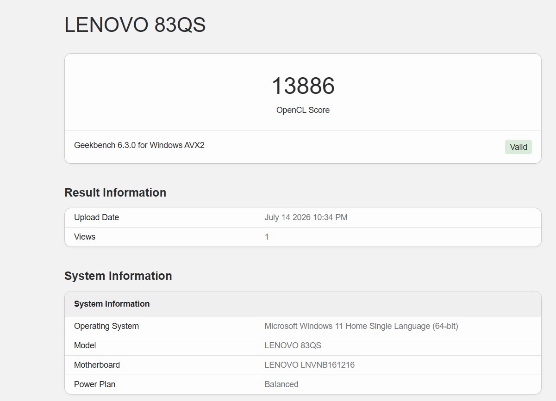Select the 13886 OpenCL score number

[x=303, y=86]
